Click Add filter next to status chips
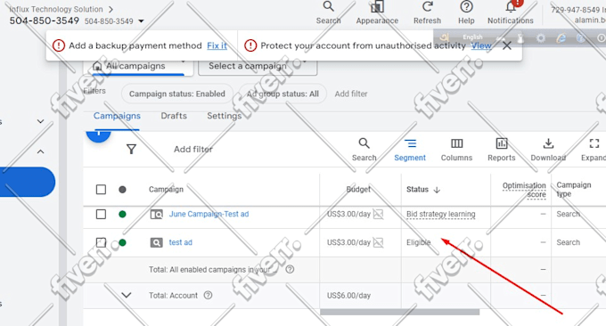 351,94
